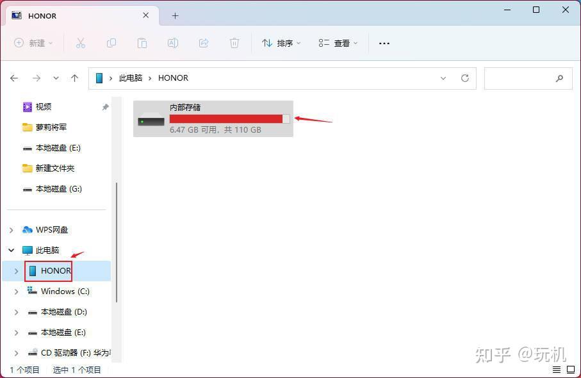Click the Cut scissors icon

tap(81, 43)
